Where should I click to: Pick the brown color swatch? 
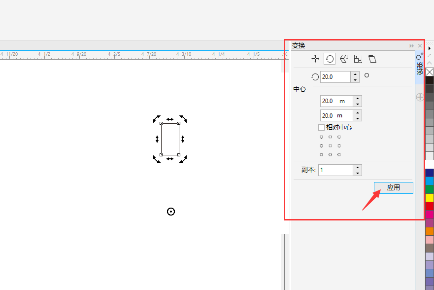tap(430, 248)
